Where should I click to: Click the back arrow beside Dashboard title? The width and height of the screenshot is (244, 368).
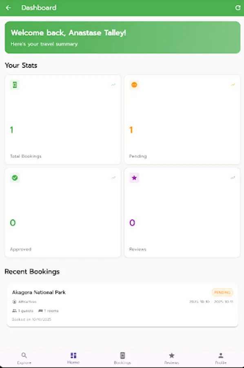9,8
